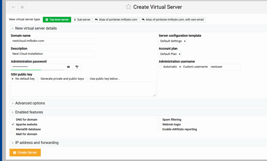Screen dimensions: 267x161
Task: Click the Create Server button
Action: [25, 153]
